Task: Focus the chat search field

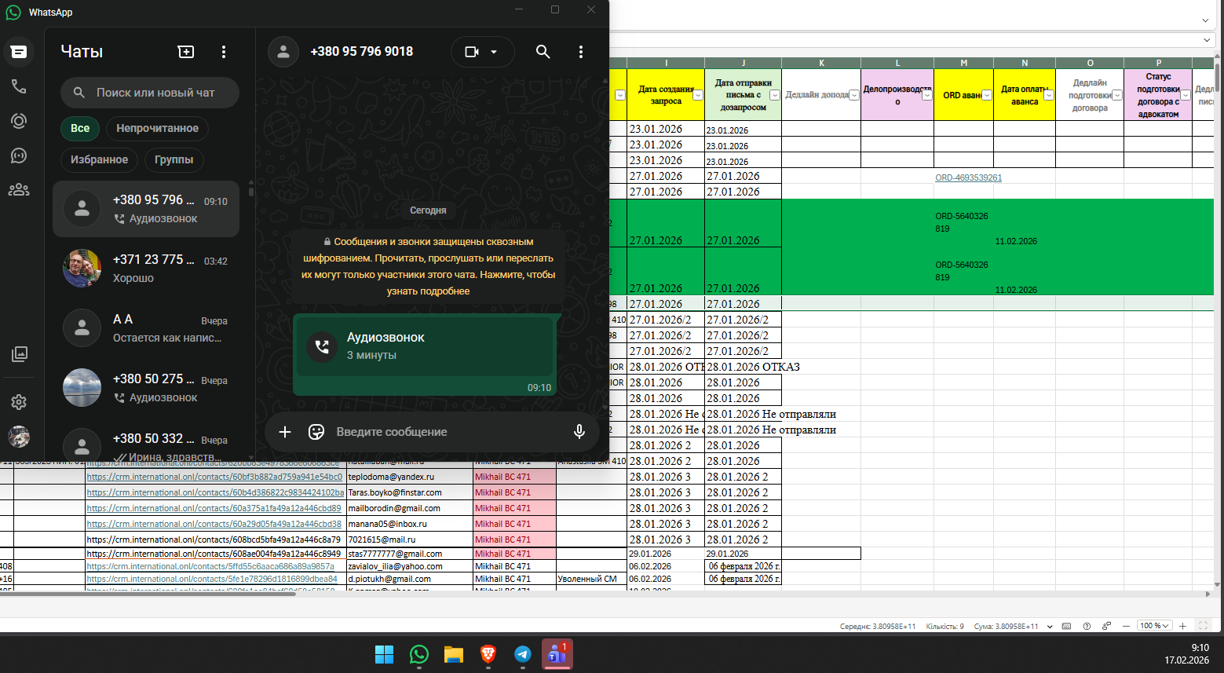Action: (150, 93)
